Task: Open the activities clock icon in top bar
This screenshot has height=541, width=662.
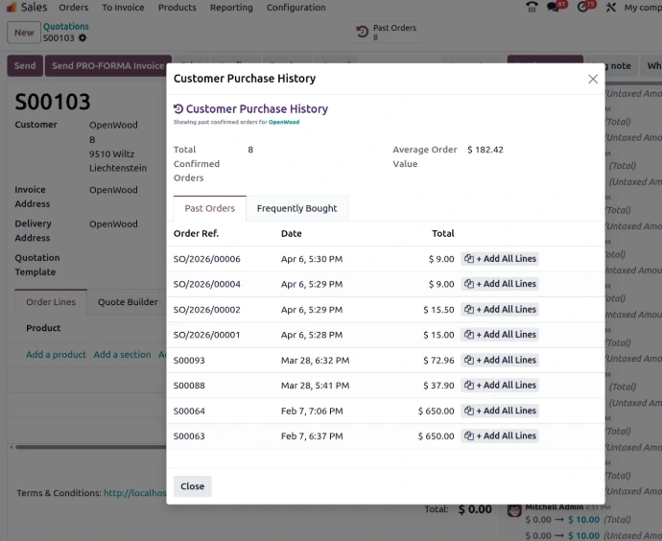Action: click(x=583, y=8)
